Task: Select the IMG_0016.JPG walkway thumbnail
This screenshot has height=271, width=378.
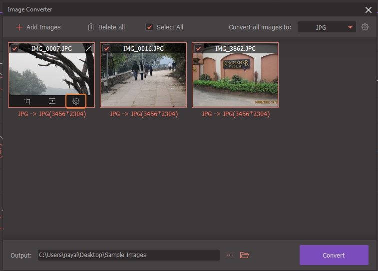Action: 143,80
